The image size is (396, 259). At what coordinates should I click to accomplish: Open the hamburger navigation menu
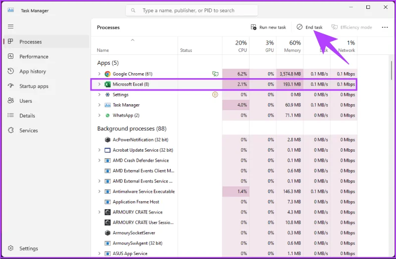[10, 27]
